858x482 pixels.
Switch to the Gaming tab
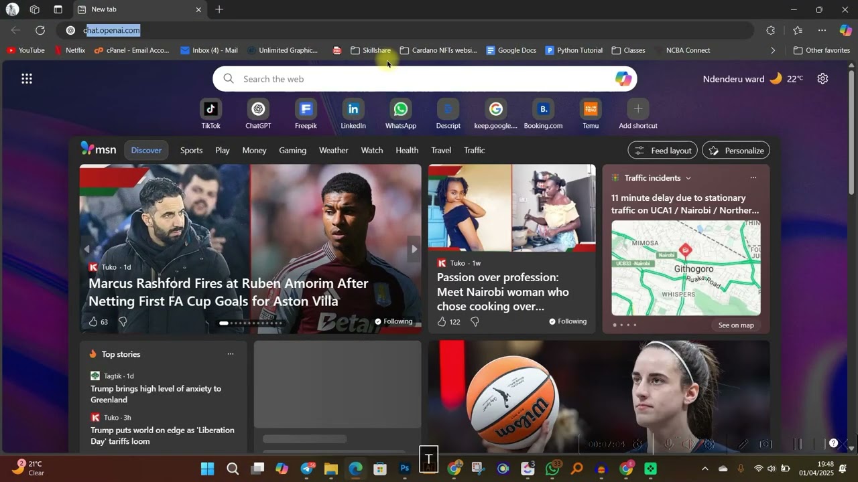[x=292, y=151]
